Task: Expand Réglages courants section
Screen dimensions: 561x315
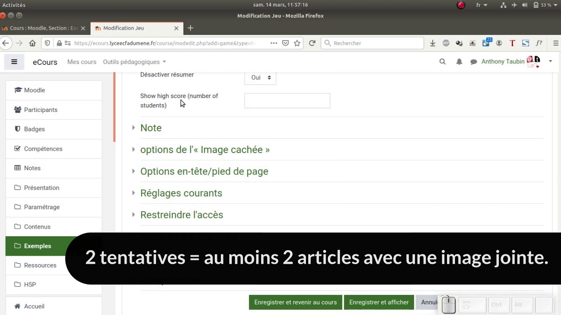Action: (x=181, y=193)
